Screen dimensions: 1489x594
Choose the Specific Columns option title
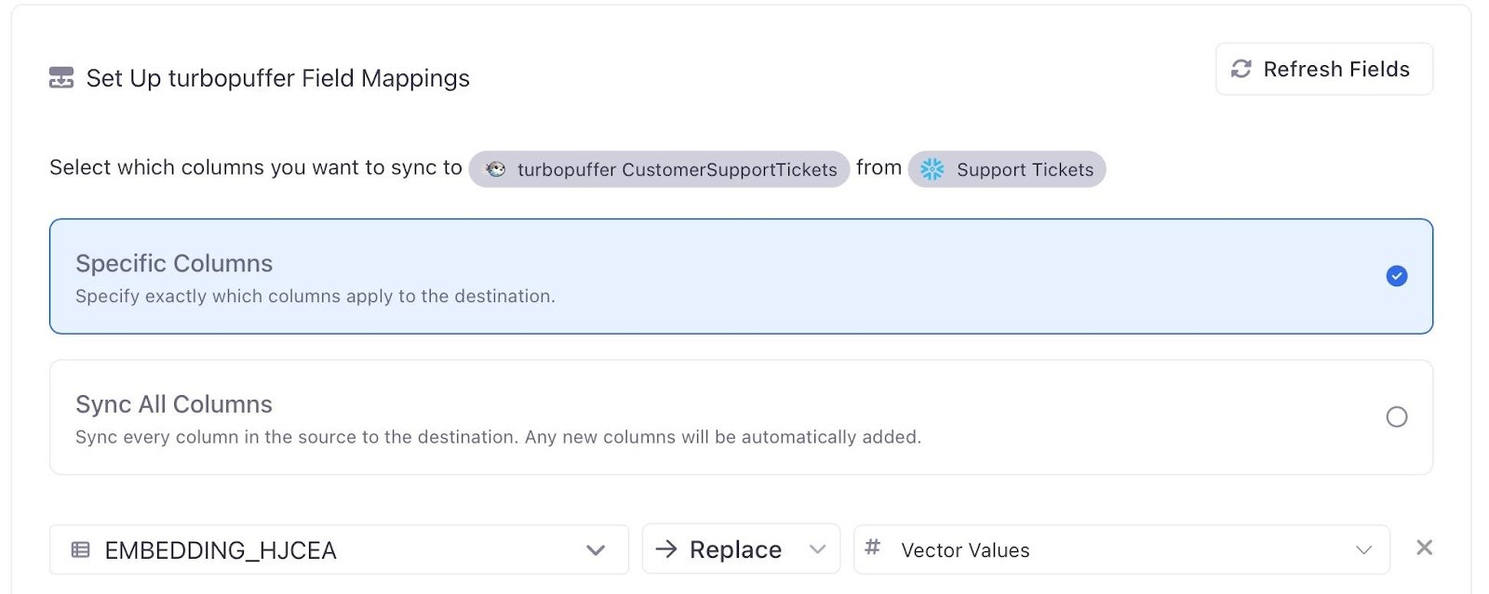click(x=174, y=264)
